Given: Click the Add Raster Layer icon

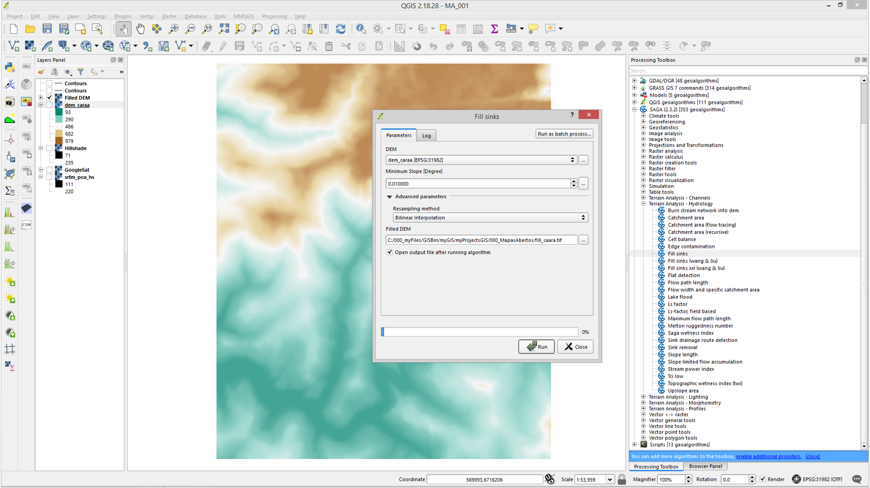Looking at the screenshot, I should (30, 46).
